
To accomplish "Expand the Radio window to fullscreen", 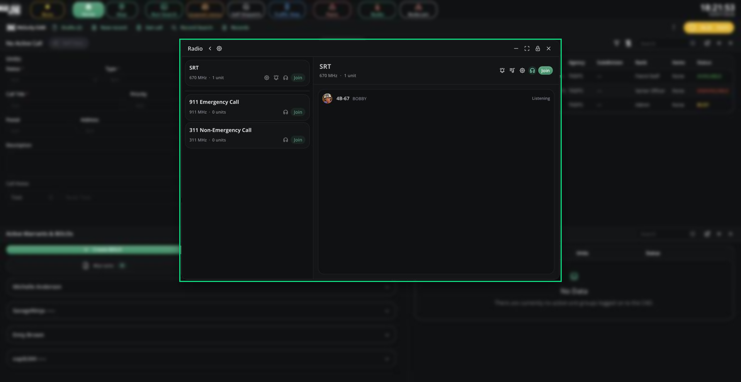I will click(x=527, y=49).
